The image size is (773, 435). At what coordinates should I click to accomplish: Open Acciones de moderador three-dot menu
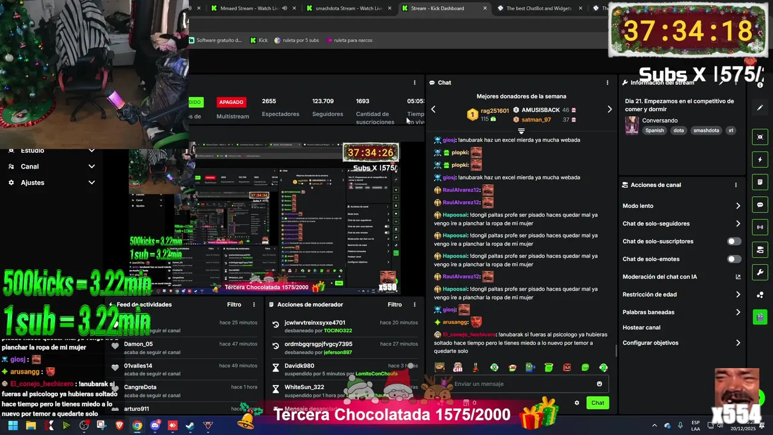414,304
